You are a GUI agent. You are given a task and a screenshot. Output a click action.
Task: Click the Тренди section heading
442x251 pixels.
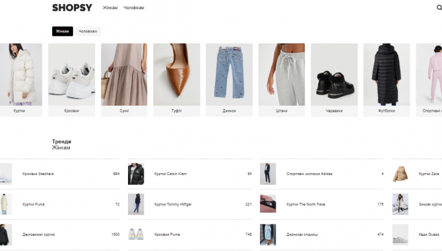tap(61, 141)
